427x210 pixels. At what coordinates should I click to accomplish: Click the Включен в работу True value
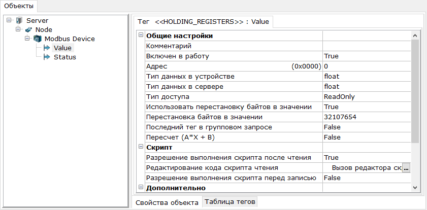tap(367, 56)
